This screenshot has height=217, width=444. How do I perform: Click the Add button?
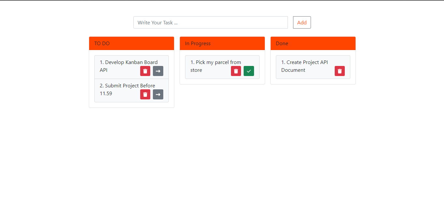302,22
